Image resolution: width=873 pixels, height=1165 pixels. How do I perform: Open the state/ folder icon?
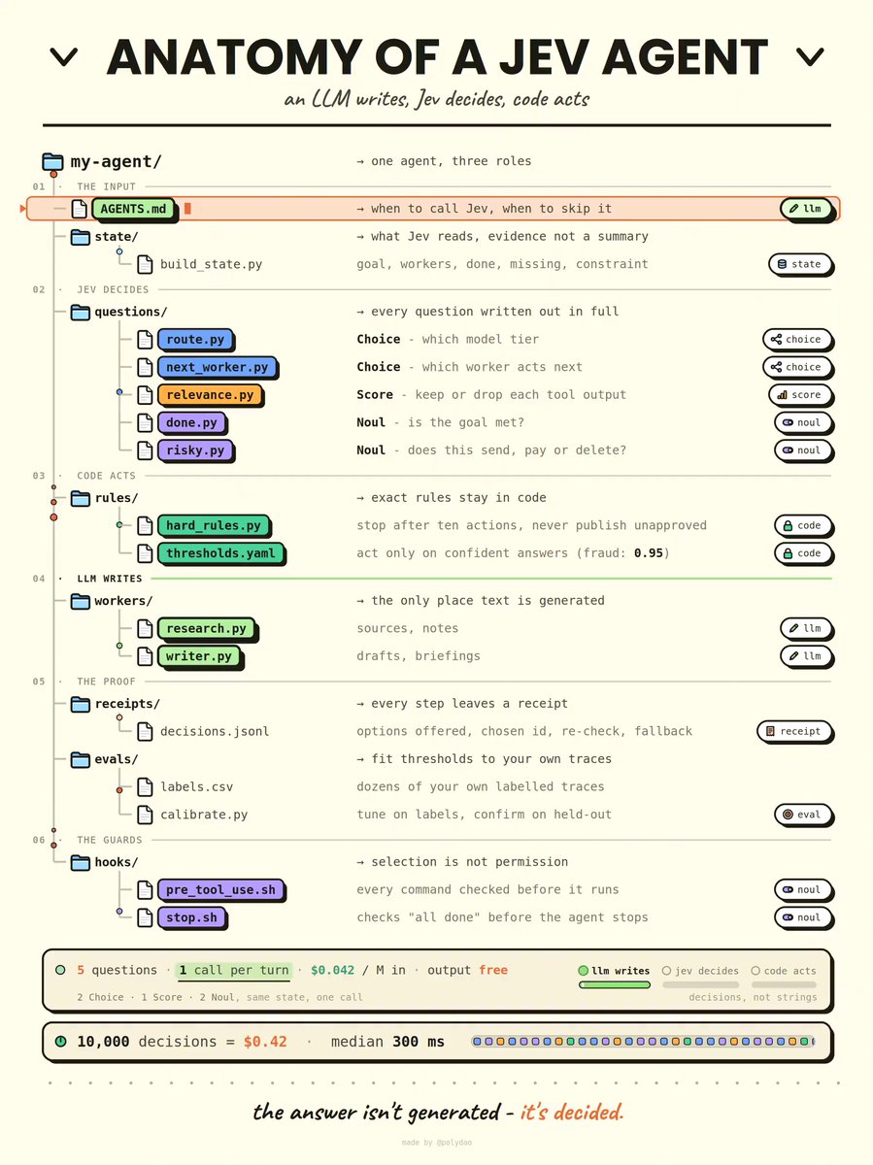(80, 237)
